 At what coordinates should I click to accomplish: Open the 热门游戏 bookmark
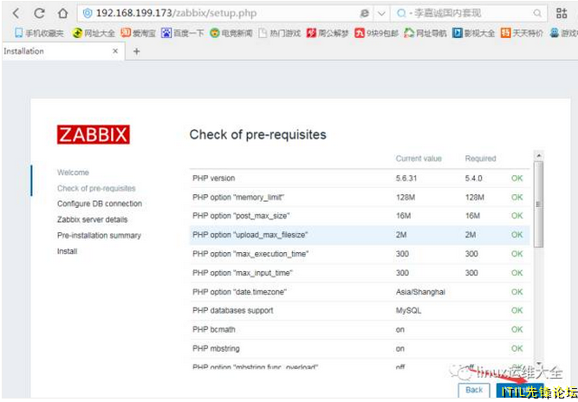pos(279,33)
